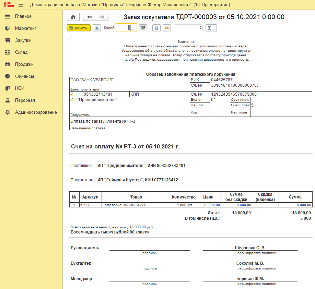Go to the Закупки section

(x=23, y=40)
